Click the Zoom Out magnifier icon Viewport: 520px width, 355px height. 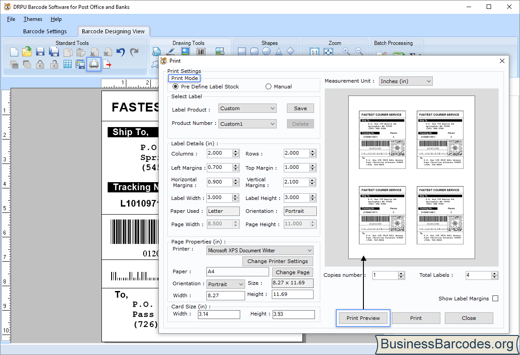click(x=359, y=52)
